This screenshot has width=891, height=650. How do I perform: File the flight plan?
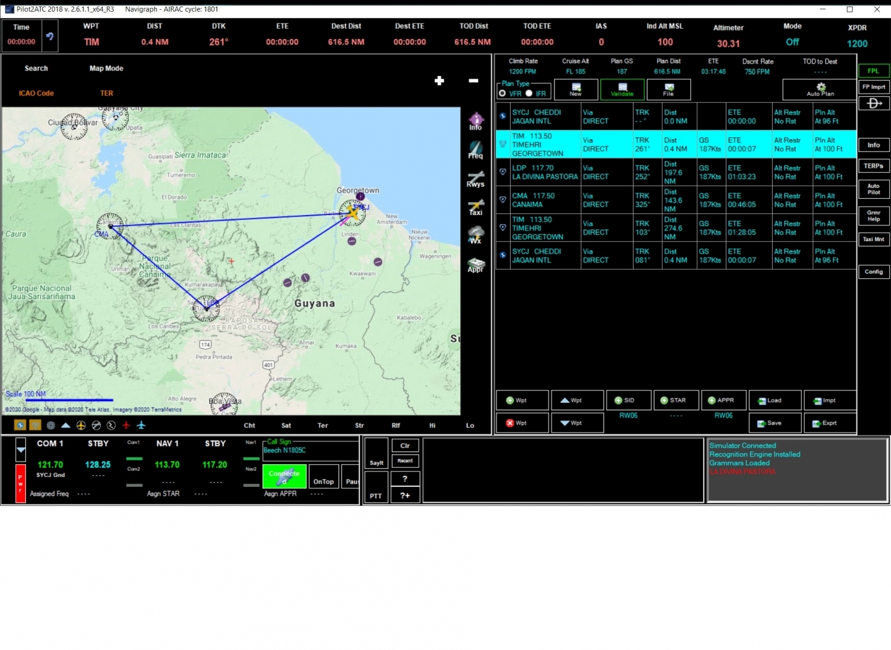coord(669,90)
